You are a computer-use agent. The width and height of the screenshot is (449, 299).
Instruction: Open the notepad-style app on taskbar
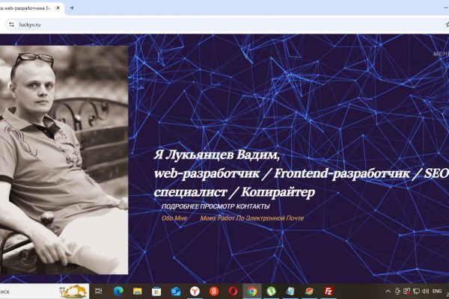click(290, 292)
